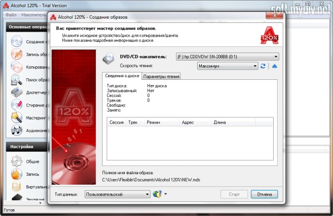Open the data type Пользовательский dropdown
Image resolution: width=333 pixels, height=216 pixels.
[x=118, y=194]
